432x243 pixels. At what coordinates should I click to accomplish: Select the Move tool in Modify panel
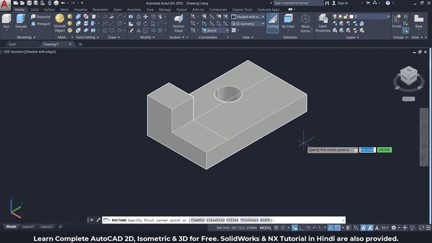pos(145,17)
